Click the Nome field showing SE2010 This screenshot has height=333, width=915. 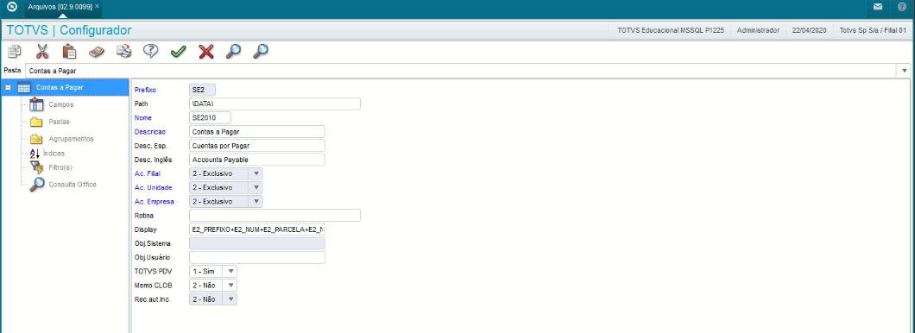[210, 118]
